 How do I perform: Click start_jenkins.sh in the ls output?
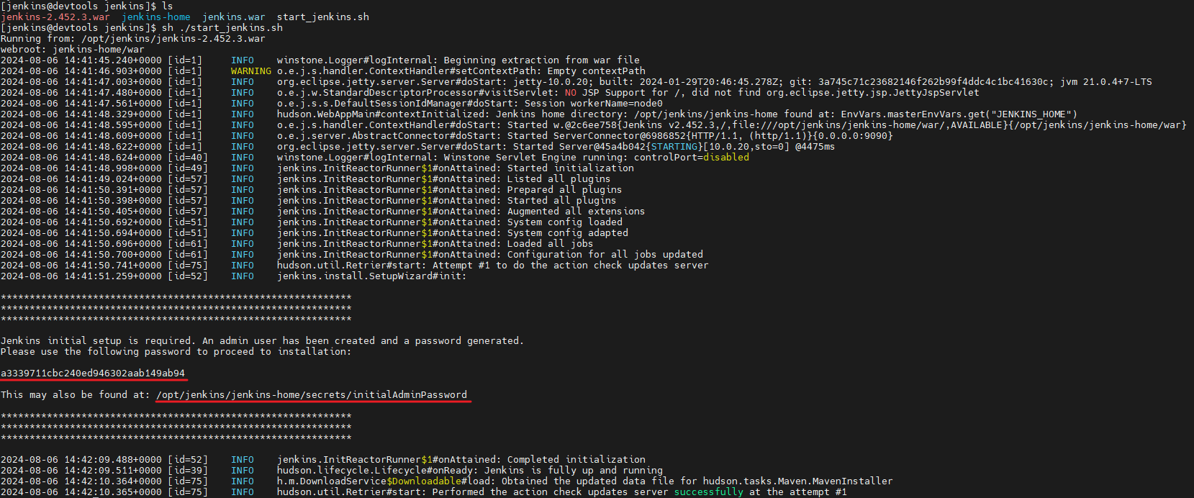pos(323,17)
